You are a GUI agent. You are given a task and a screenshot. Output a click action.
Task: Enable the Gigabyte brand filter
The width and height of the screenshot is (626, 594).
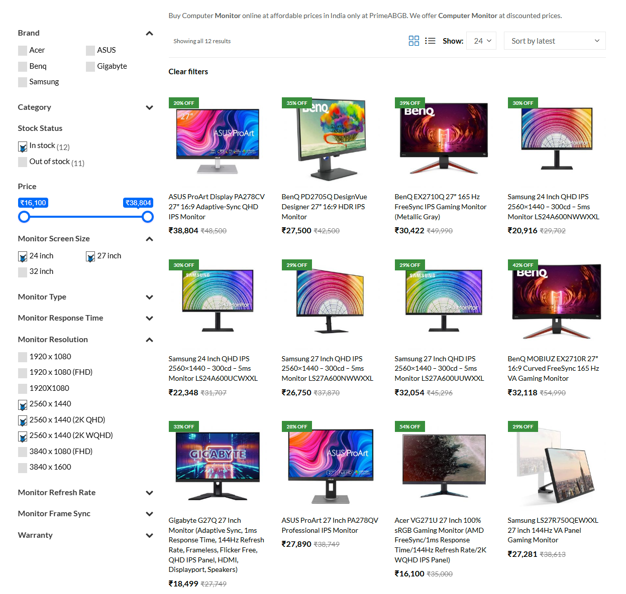point(90,67)
